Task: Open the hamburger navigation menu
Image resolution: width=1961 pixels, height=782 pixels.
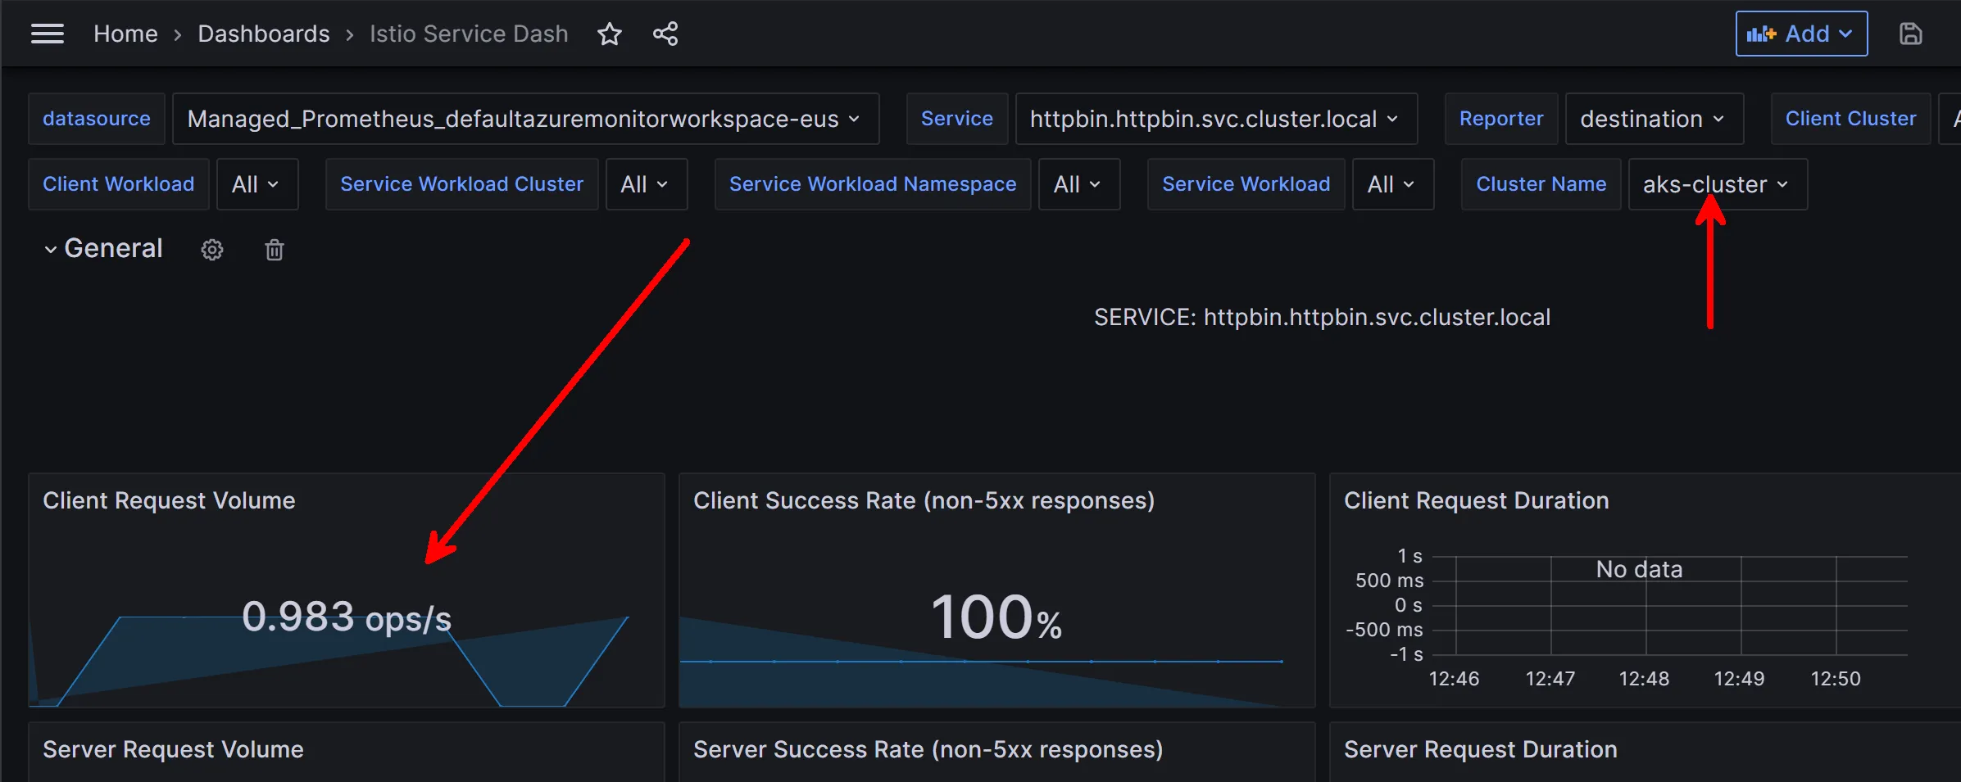Action: tap(47, 34)
